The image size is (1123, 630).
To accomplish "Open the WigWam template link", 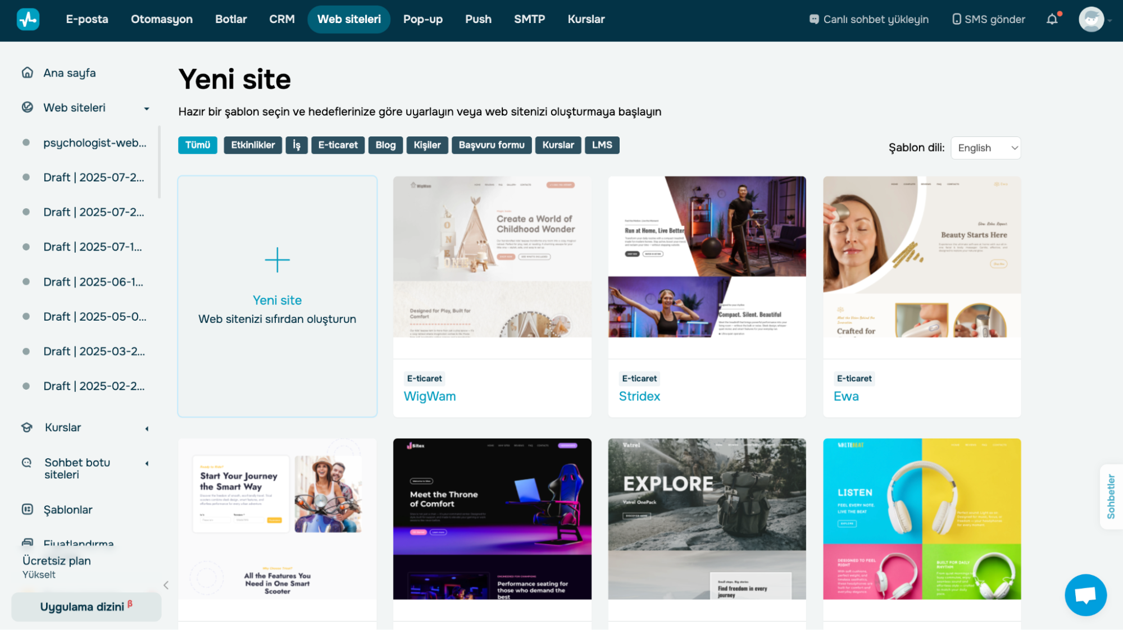I will click(x=430, y=396).
